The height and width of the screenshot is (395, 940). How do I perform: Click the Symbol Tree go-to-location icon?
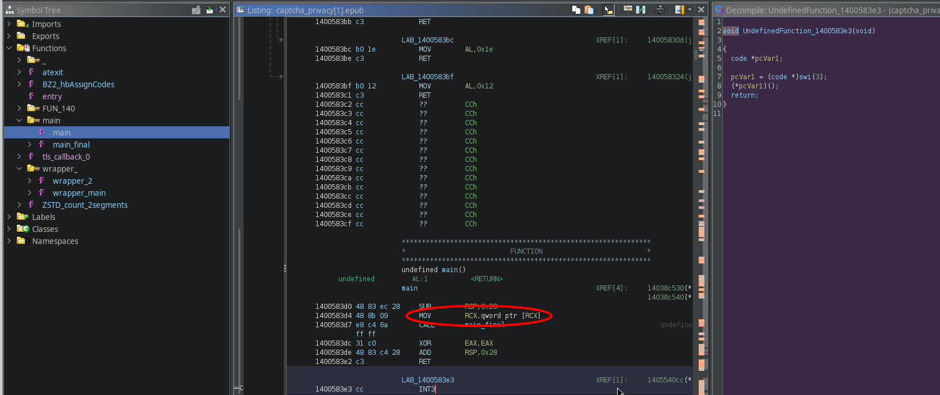(209, 10)
